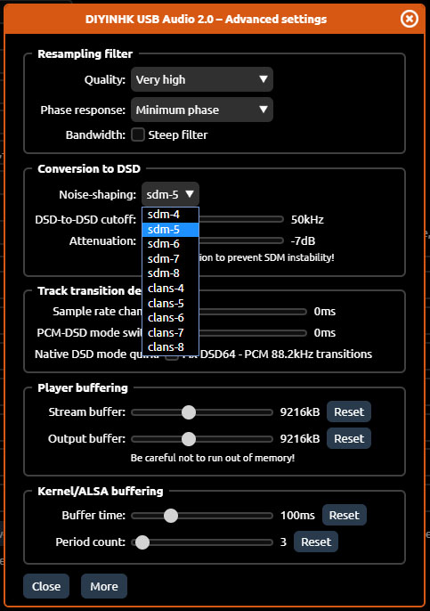Reset the Output buffer value

(349, 438)
